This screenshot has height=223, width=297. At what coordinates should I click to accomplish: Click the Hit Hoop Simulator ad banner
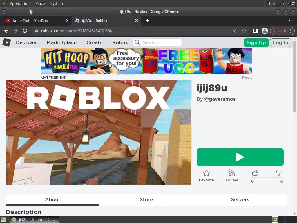[x=146, y=61]
